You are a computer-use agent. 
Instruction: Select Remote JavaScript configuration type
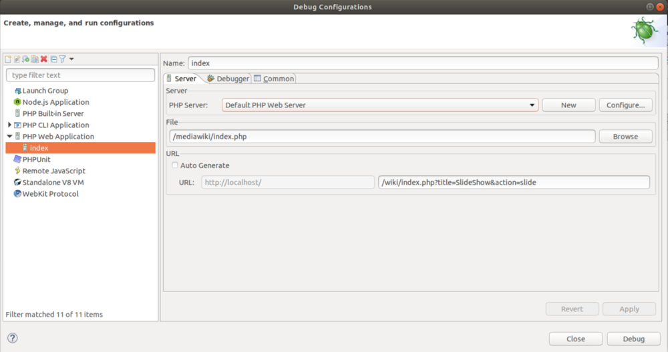(53, 171)
